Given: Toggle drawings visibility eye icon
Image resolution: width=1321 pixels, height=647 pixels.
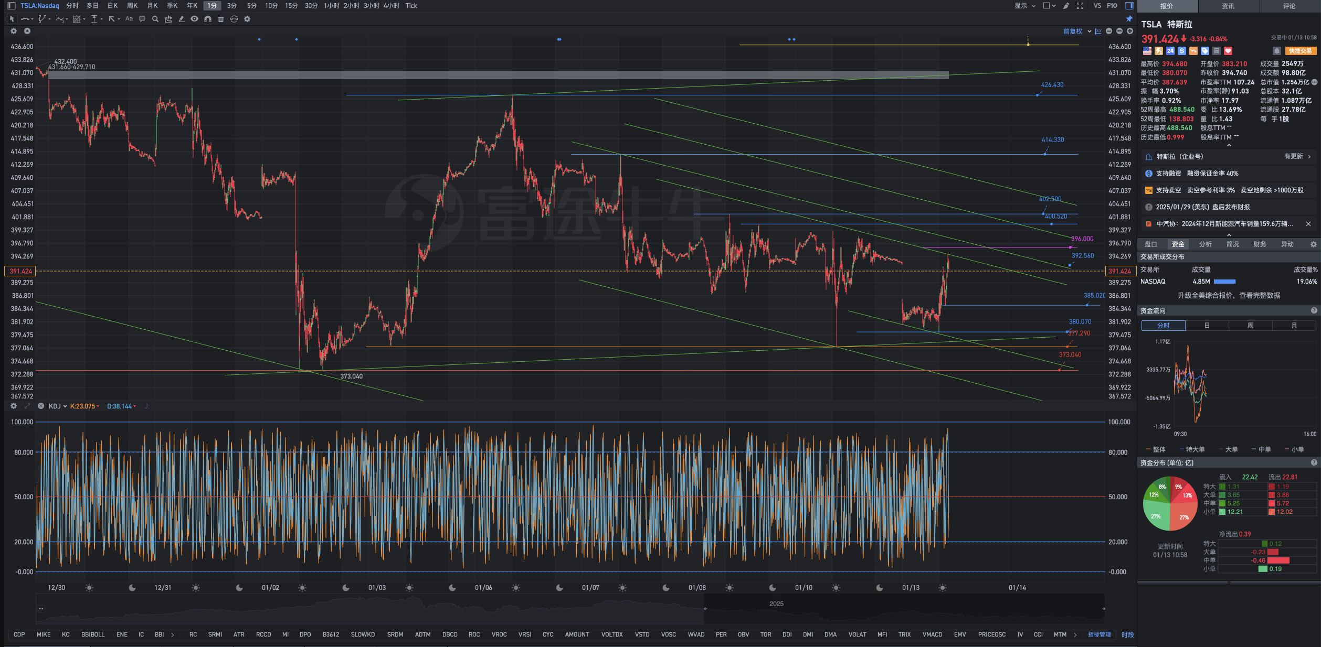Looking at the screenshot, I should pos(195,19).
